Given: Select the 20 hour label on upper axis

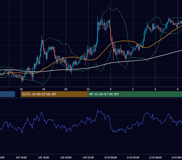Looking at the screenshot, I should (66, 89).
